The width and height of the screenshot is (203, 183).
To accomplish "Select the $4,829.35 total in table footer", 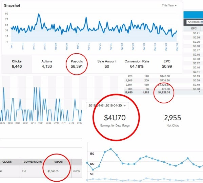I will pos(164,93).
